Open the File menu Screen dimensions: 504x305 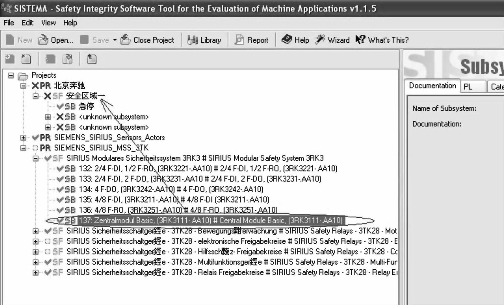click(x=9, y=23)
